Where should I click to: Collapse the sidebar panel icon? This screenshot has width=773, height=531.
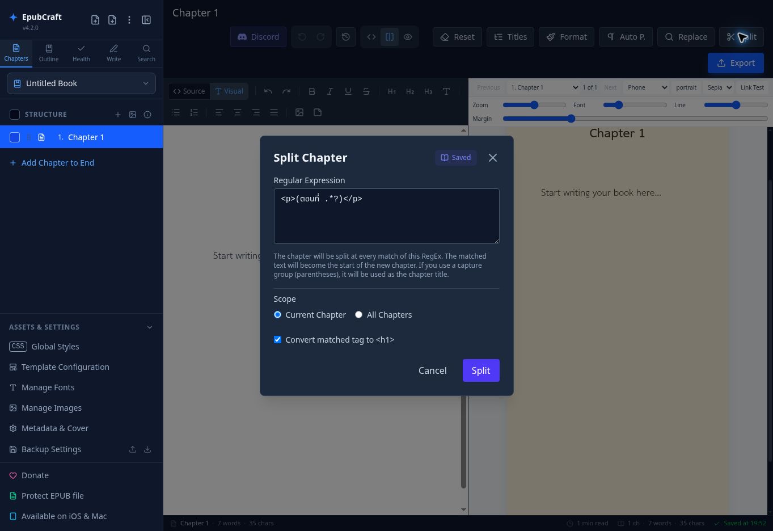[x=146, y=20]
